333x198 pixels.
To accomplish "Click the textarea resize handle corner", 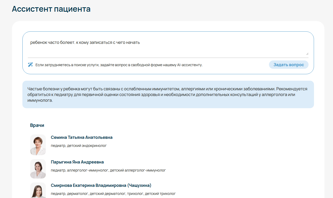I will (x=307, y=54).
